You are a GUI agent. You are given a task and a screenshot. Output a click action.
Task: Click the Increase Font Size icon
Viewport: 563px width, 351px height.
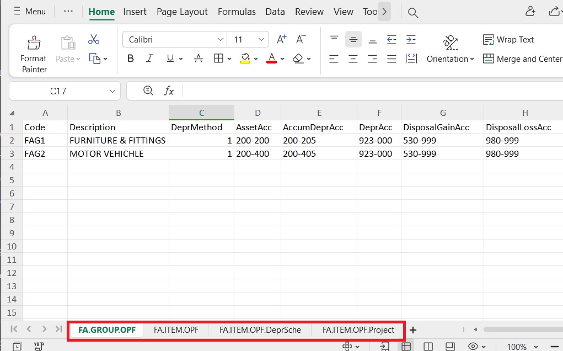281,39
